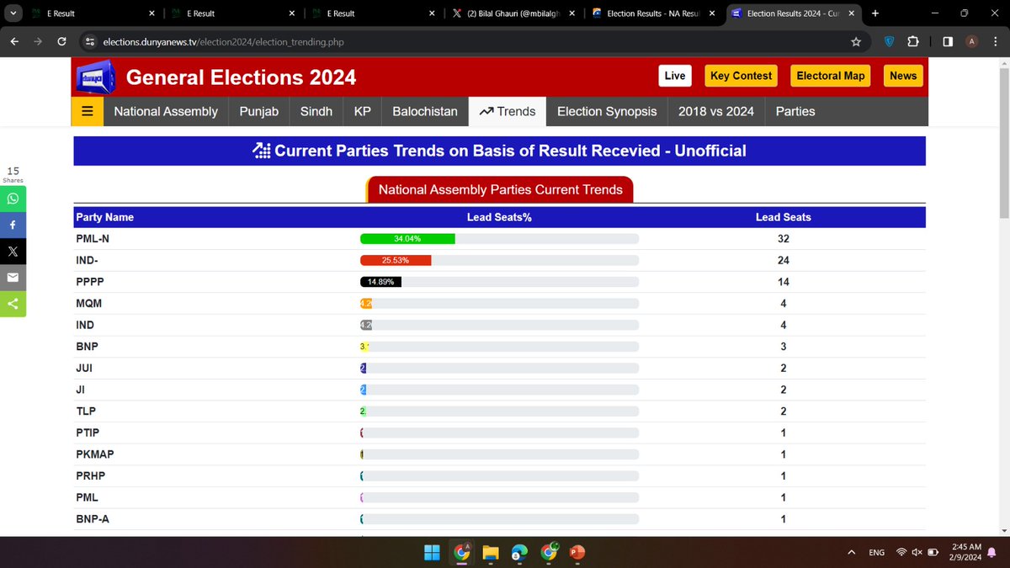Click the General Elections 2024 title
The image size is (1010, 568).
click(x=242, y=77)
